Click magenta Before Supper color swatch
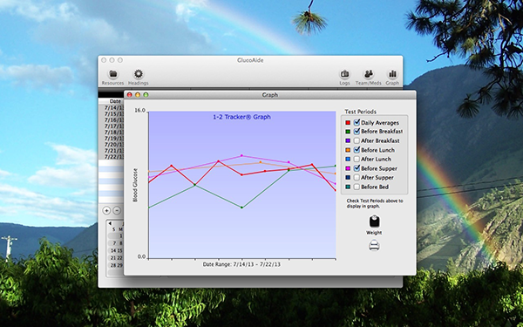523x327 pixels. coord(348,168)
